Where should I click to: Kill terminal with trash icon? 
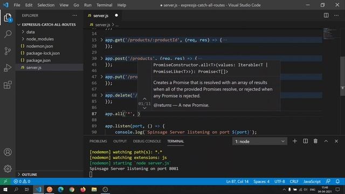[x=315, y=141]
